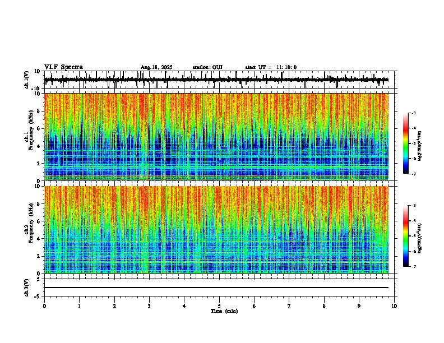This screenshot has width=444, height=343.
Task: Click the 'Time (min)' axis label
Action: point(224,311)
